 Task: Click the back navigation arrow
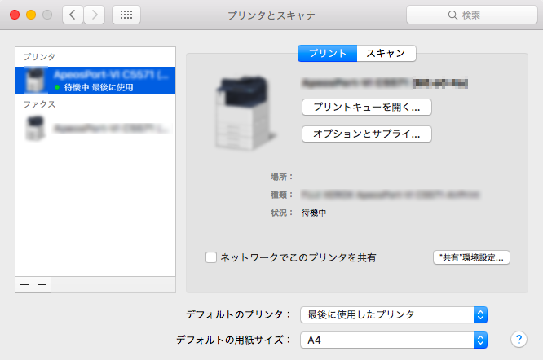(73, 15)
